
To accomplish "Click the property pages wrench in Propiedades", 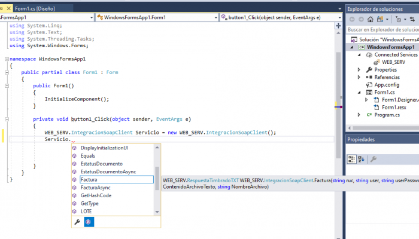I will pyautogui.click(x=373, y=159).
